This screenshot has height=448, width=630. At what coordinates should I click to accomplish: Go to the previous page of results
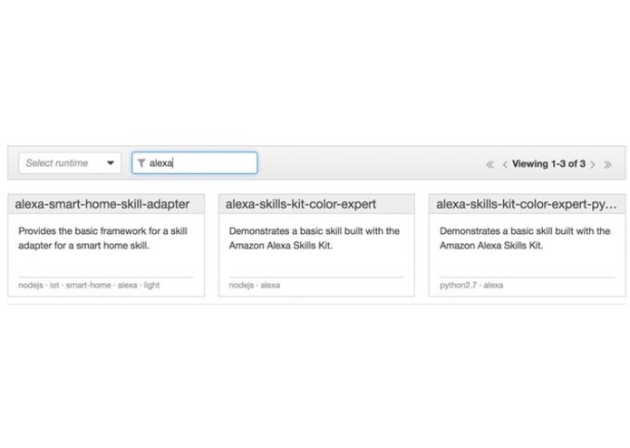click(x=505, y=164)
